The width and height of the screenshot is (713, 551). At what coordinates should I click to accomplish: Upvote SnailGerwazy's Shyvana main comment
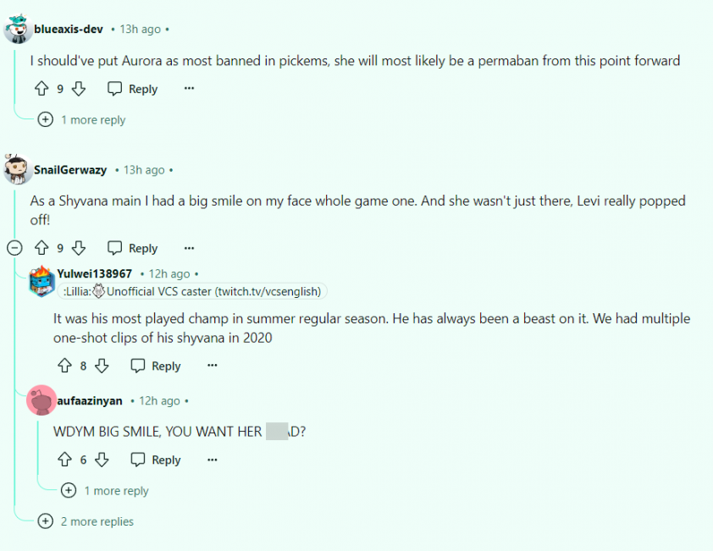click(x=41, y=248)
